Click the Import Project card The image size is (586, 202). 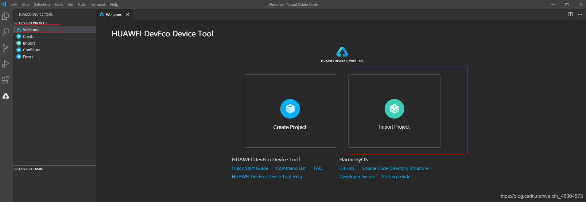[394, 111]
